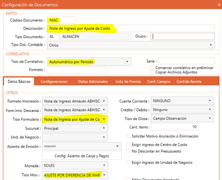
Task: Toggle Copiar Archivos Adjuntos checkbox
Action: [x=152, y=72]
